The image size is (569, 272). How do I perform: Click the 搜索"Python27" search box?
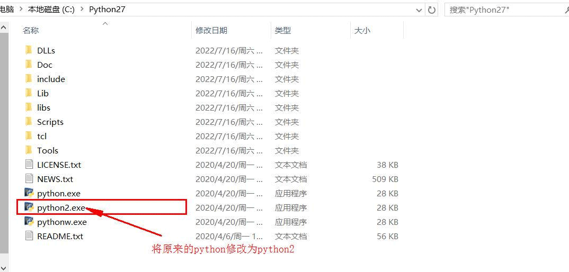click(506, 10)
